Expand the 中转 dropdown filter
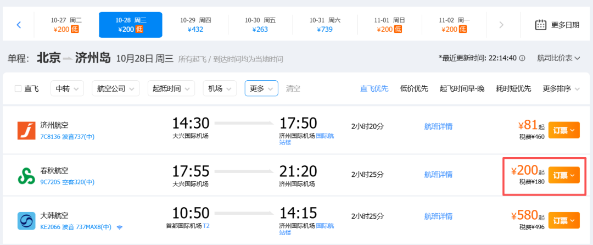This screenshot has height=245, width=593. (67, 88)
